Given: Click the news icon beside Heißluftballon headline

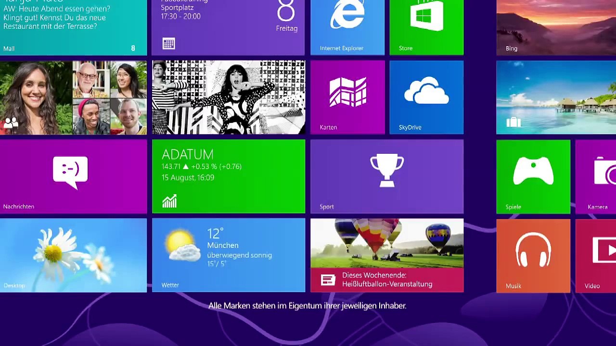Looking at the screenshot, I should (328, 280).
